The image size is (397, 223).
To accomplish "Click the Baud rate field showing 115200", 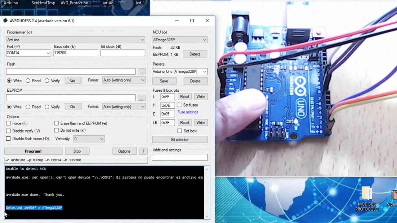I will 76,53.
